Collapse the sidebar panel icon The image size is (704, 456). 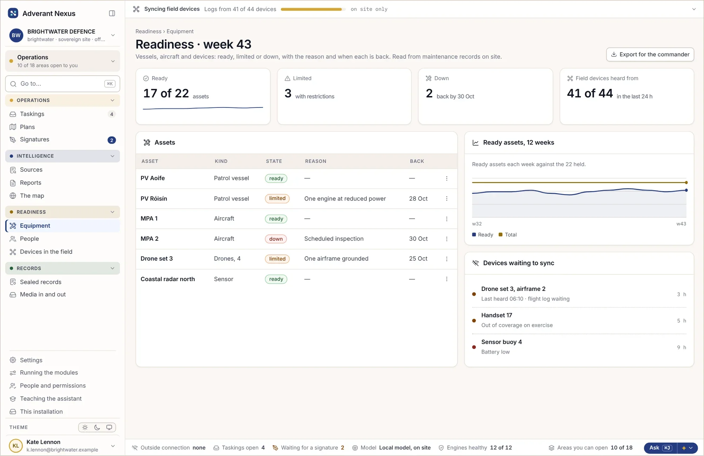112,13
